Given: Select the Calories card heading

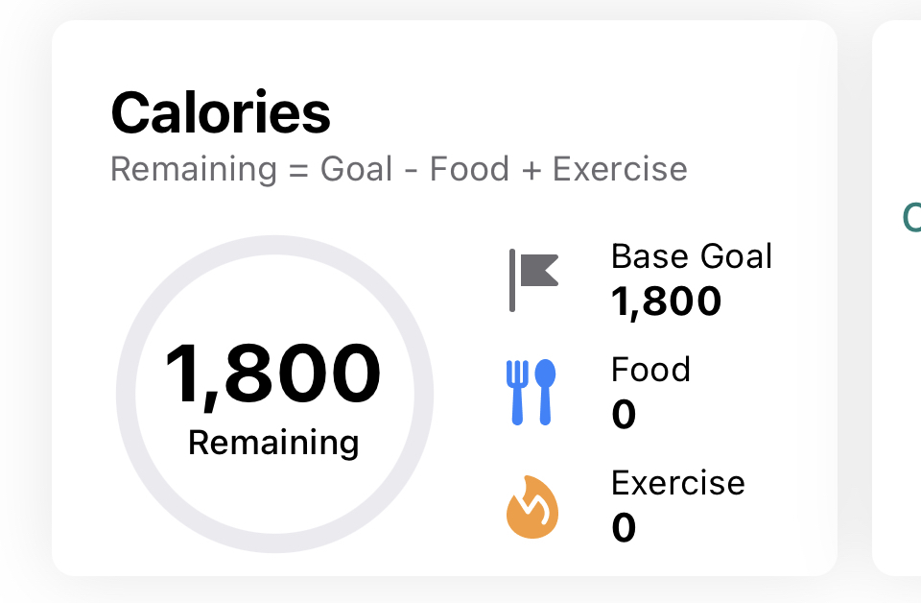Looking at the screenshot, I should point(221,113).
